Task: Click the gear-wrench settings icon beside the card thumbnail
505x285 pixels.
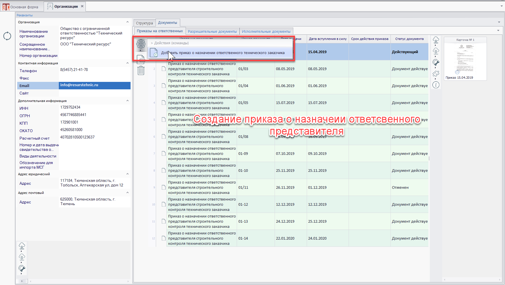Action: click(436, 63)
